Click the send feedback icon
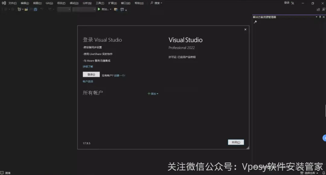326x175 pixels. (324, 9)
